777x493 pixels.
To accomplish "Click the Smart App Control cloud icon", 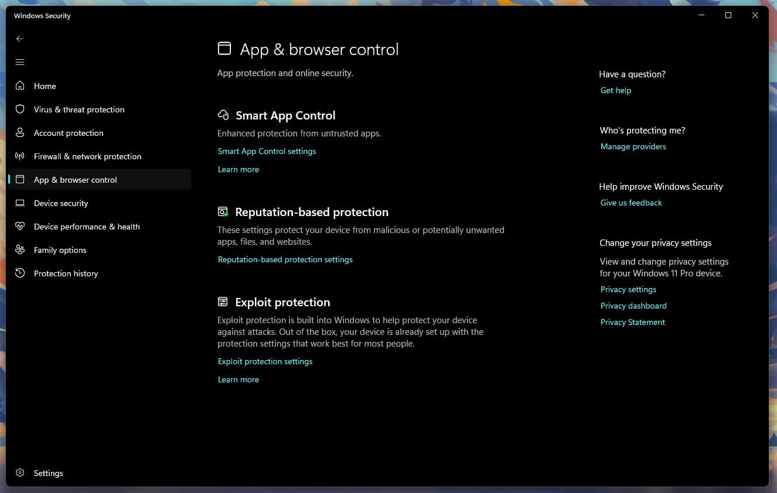I will [x=223, y=115].
